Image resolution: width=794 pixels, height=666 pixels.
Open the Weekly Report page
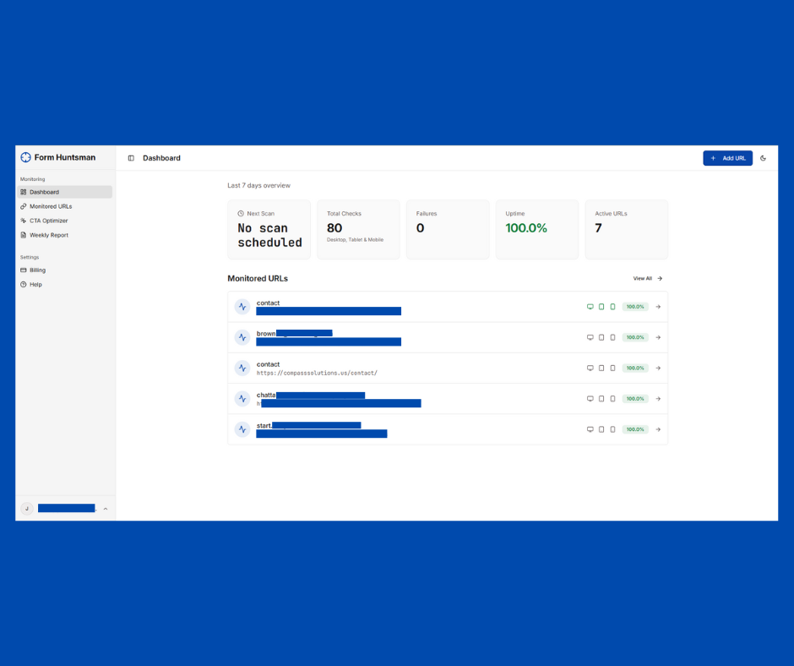point(50,235)
